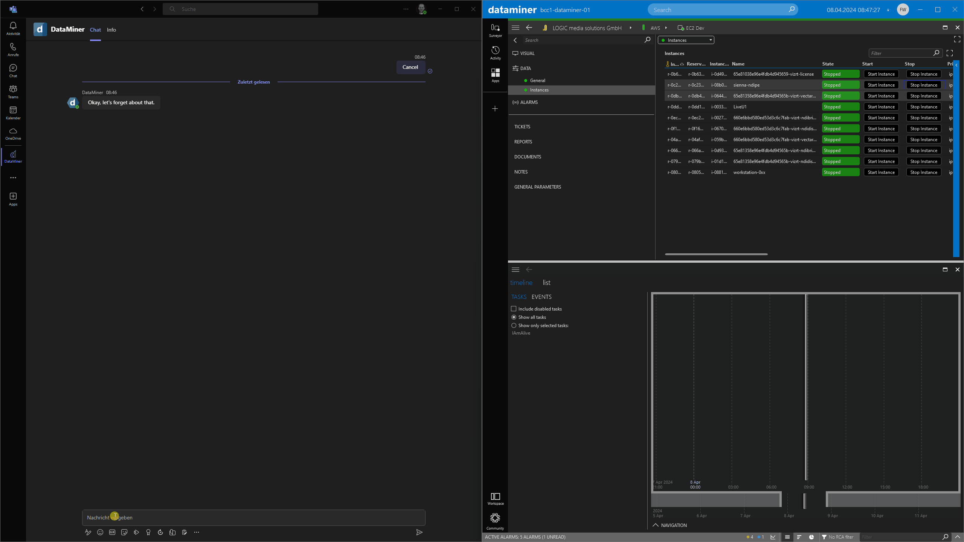Click Start Instance for workstation-0xx
Viewport: 964px width, 542px height.
point(881,172)
